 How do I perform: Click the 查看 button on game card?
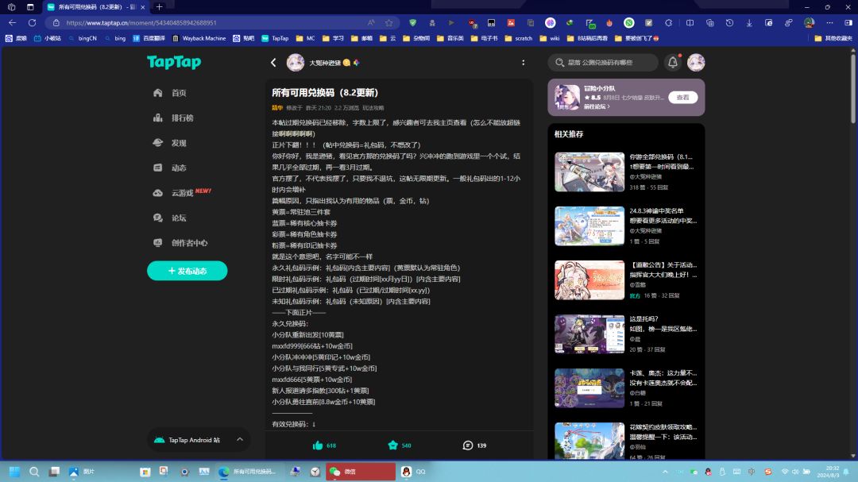click(683, 98)
